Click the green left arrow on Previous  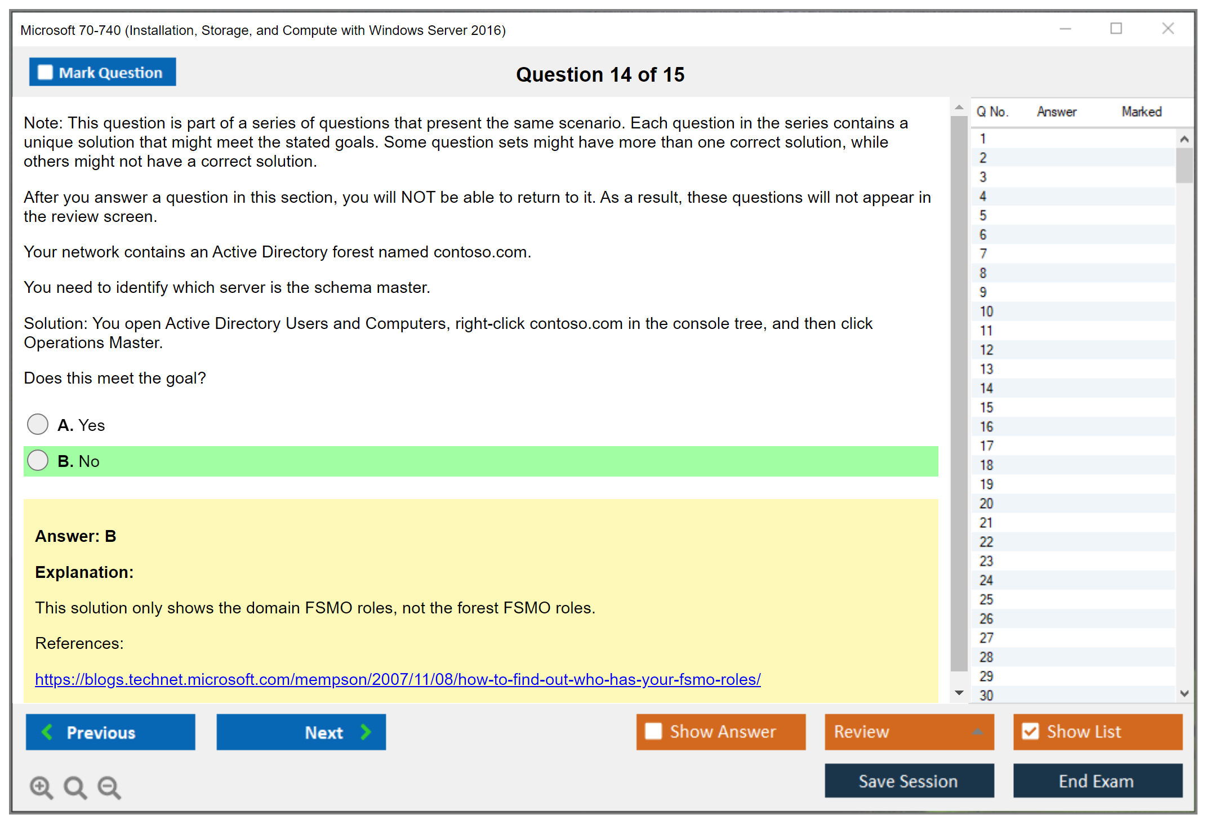47,732
